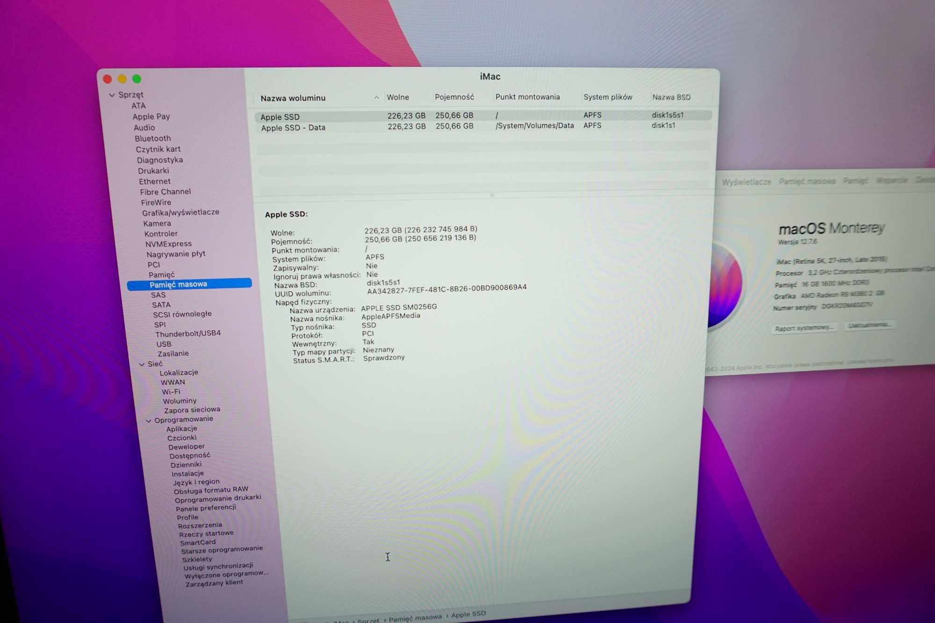Image resolution: width=935 pixels, height=623 pixels.
Task: Click Pamięć masowa in bottom path bar
Action: 415,618
